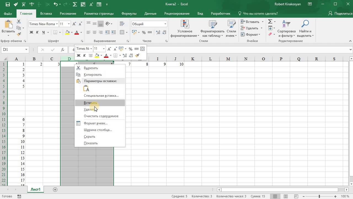
Task: Decrease font size using the ribbon button
Action: [80, 24]
